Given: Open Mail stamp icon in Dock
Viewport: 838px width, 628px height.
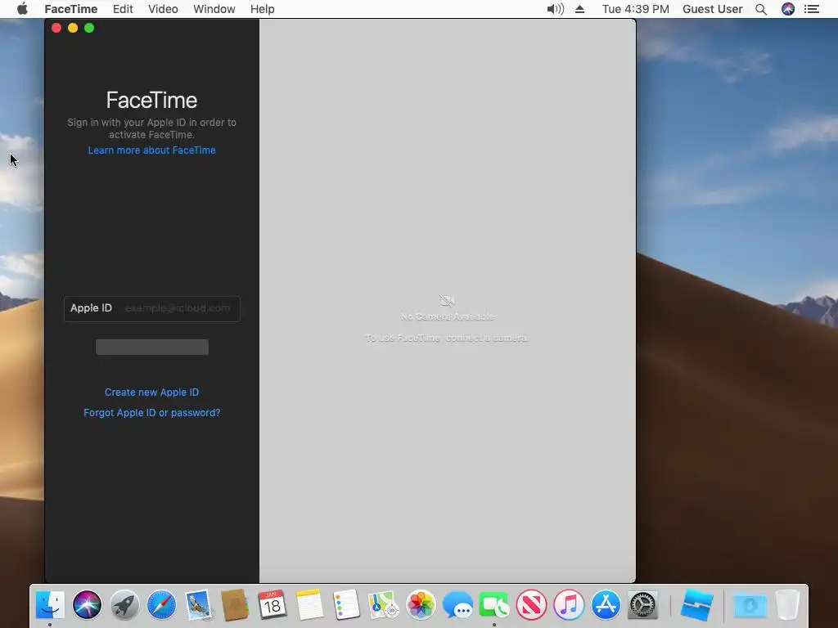Looking at the screenshot, I should click(199, 605).
